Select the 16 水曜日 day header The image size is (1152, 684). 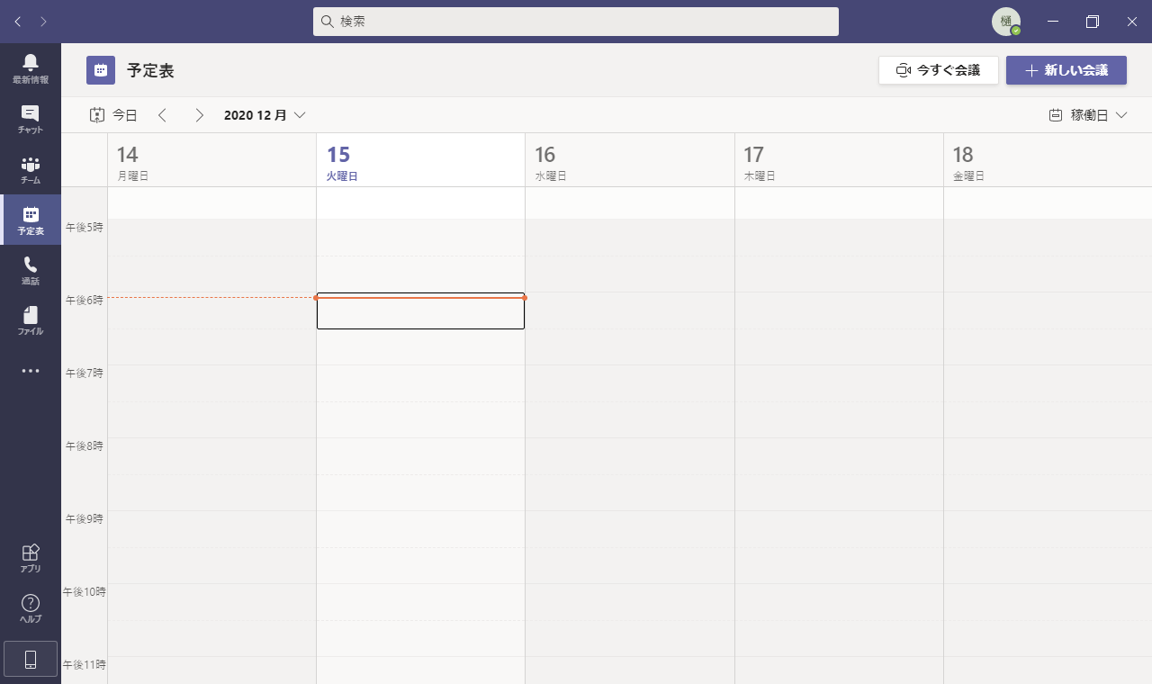[x=630, y=161]
